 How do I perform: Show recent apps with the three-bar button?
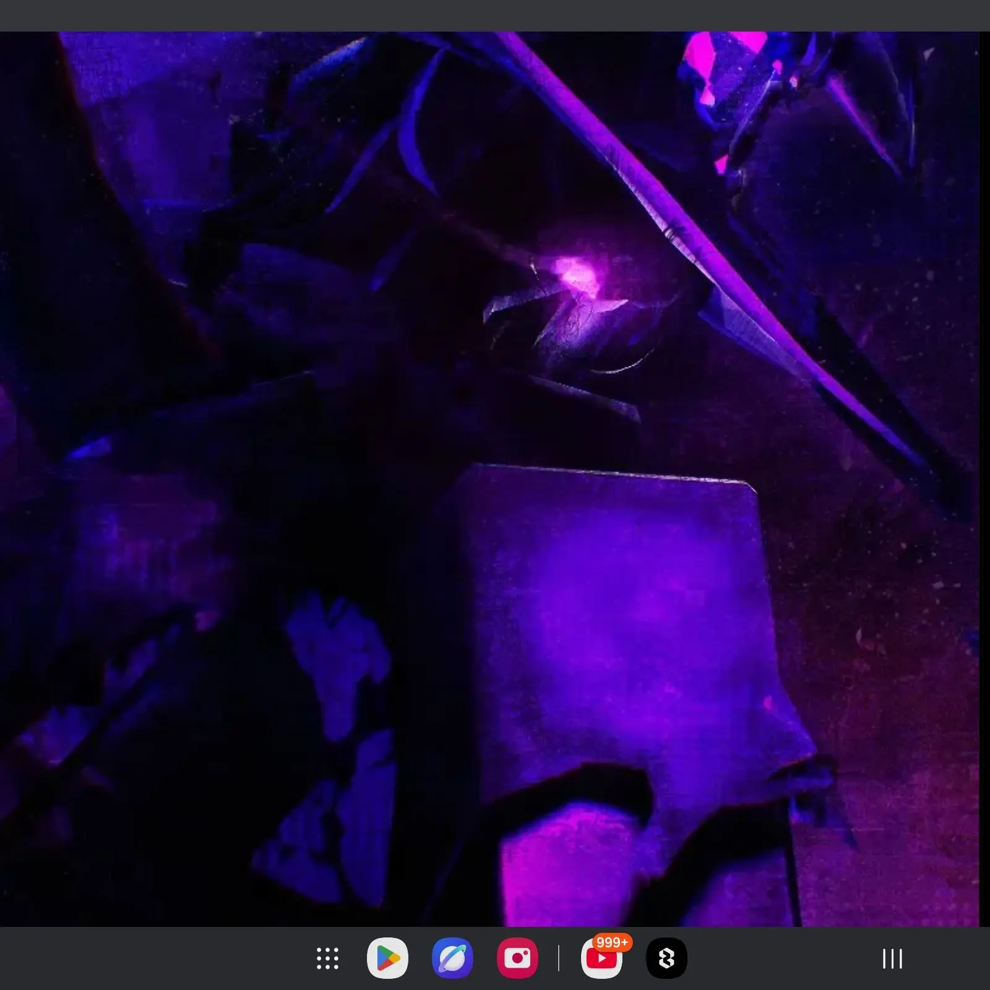click(x=892, y=958)
